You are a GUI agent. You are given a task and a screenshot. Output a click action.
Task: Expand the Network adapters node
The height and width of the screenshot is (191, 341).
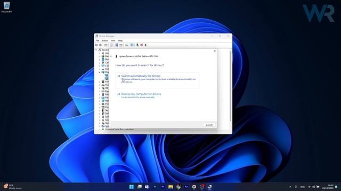point(100,101)
